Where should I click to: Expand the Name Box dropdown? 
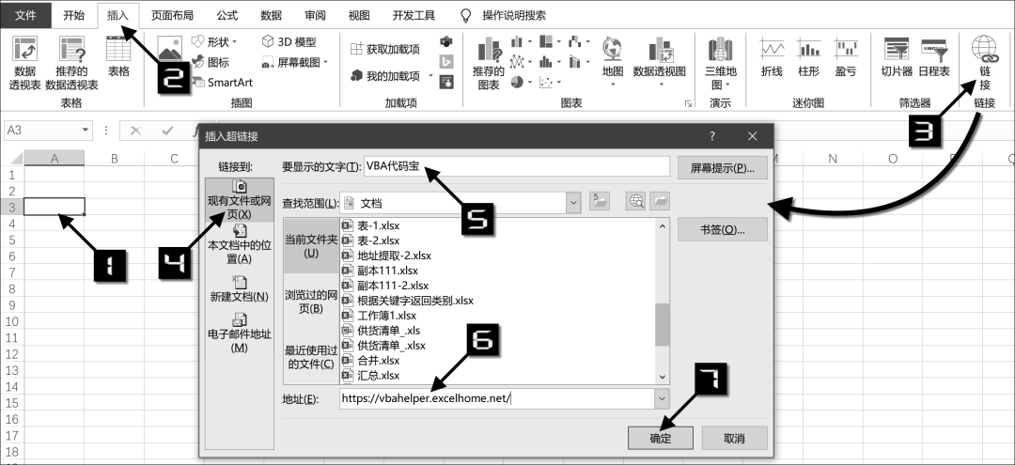86,130
